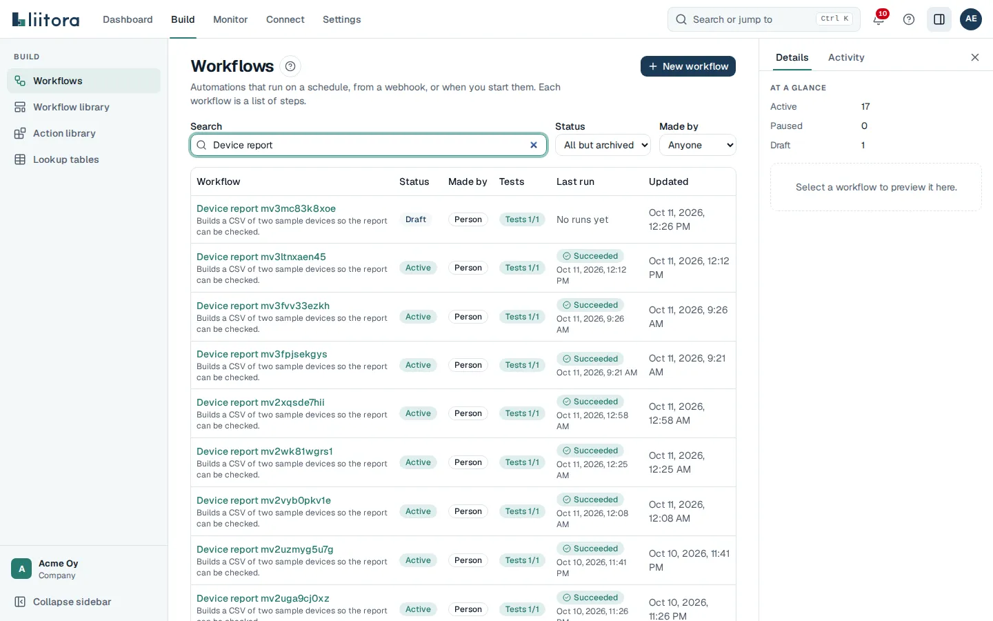The image size is (993, 621).
Task: Click Tests 1/1 badge for mv3ltnxaen45
Action: click(x=522, y=268)
